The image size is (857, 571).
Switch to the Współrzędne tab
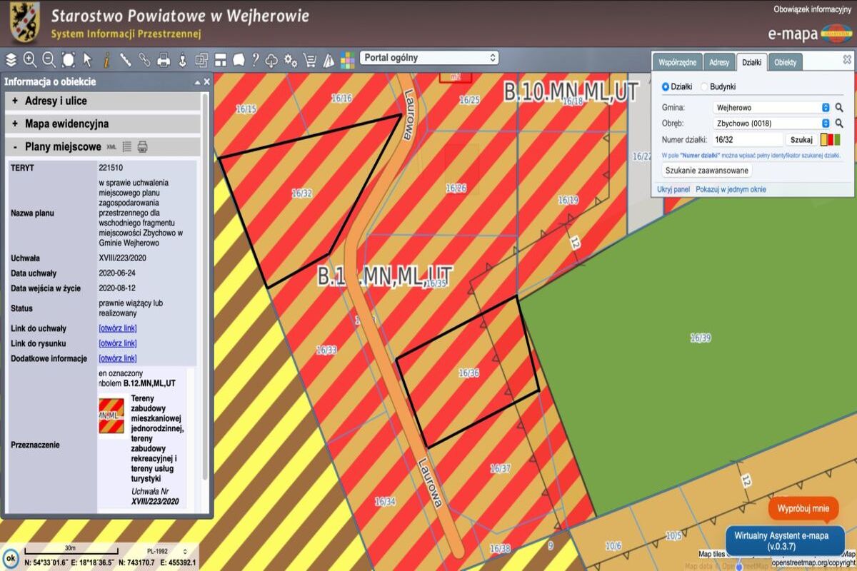(x=678, y=63)
